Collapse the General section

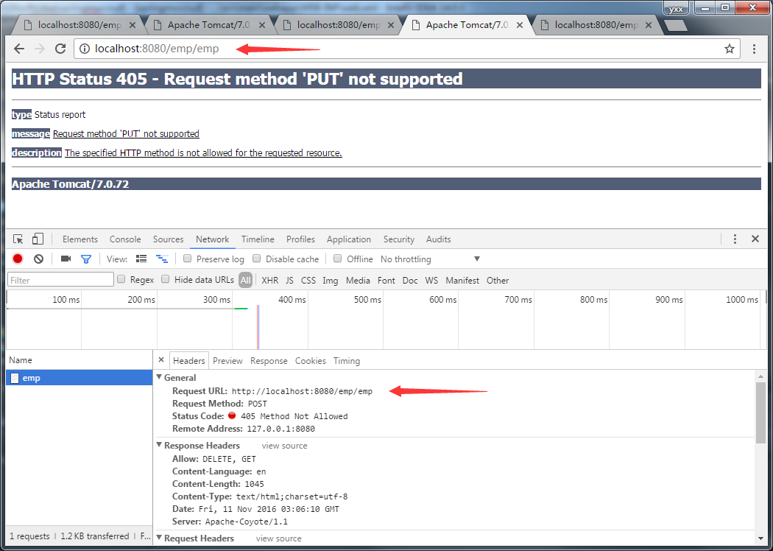[x=159, y=377]
